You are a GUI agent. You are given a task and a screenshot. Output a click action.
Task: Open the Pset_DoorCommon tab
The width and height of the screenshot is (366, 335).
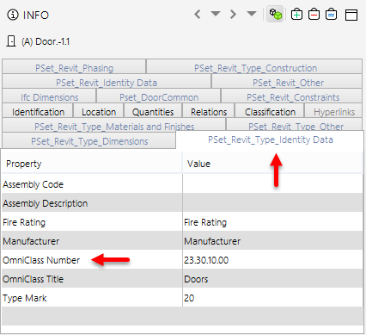[159, 96]
